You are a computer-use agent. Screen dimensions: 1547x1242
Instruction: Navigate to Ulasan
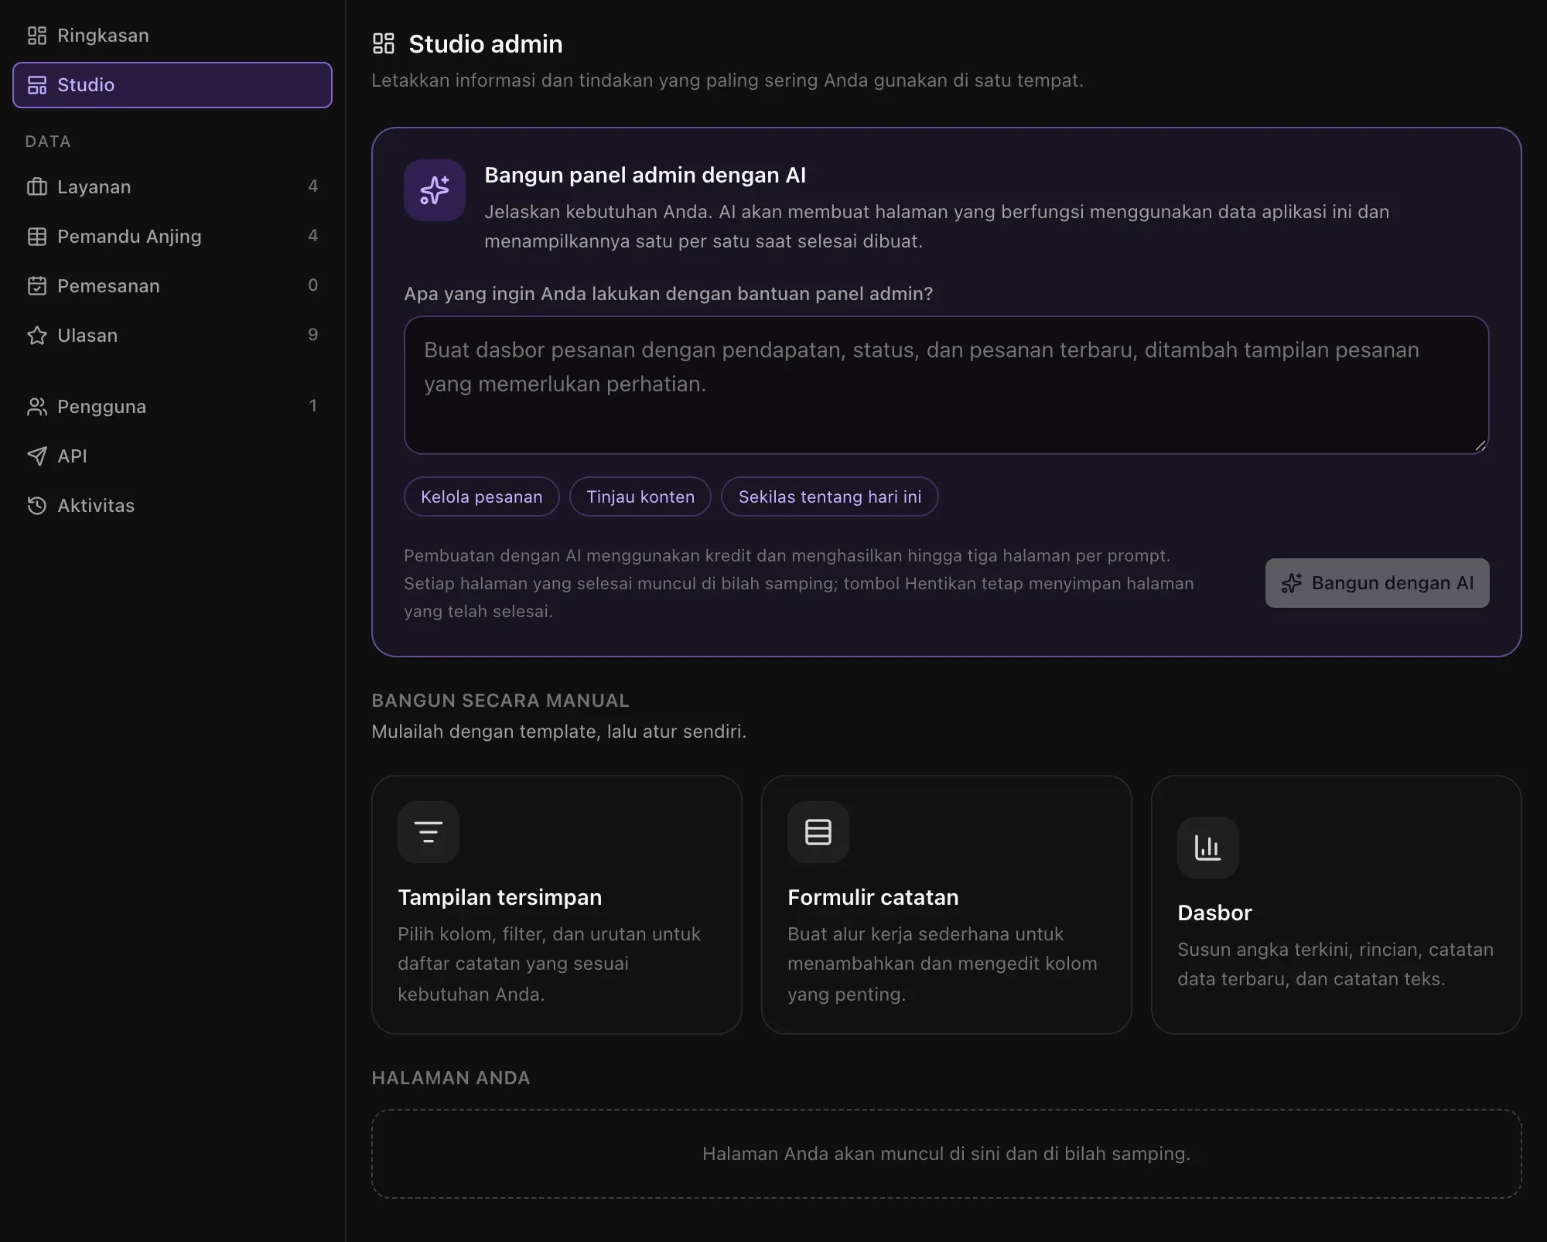172,336
